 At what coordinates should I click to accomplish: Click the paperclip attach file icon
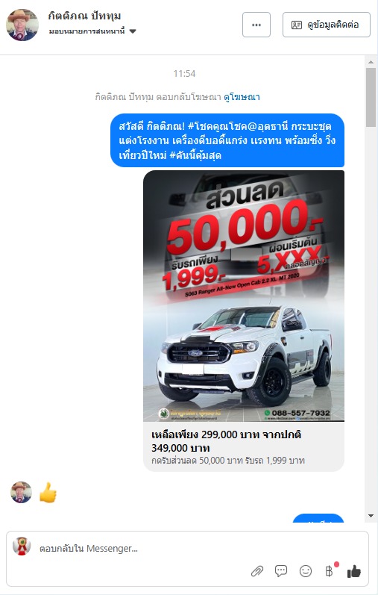click(x=257, y=571)
